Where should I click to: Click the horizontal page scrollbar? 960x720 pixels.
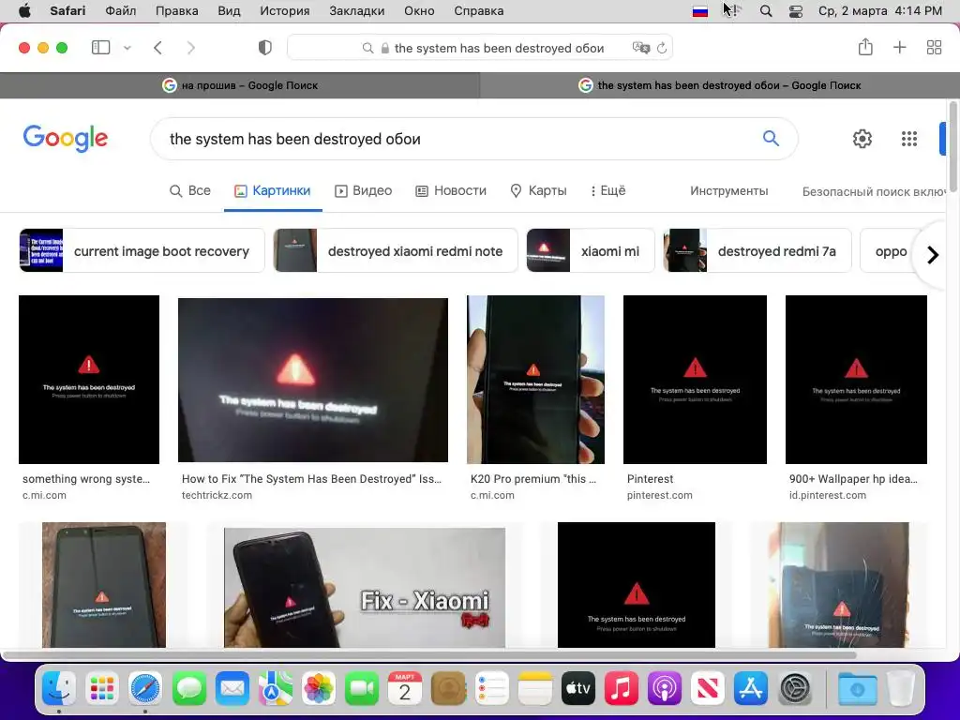click(x=430, y=655)
